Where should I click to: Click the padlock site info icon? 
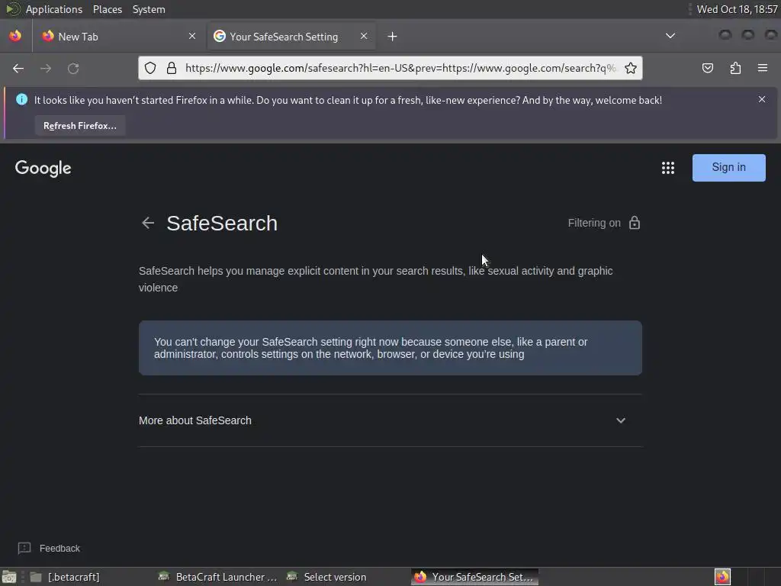[x=172, y=68]
